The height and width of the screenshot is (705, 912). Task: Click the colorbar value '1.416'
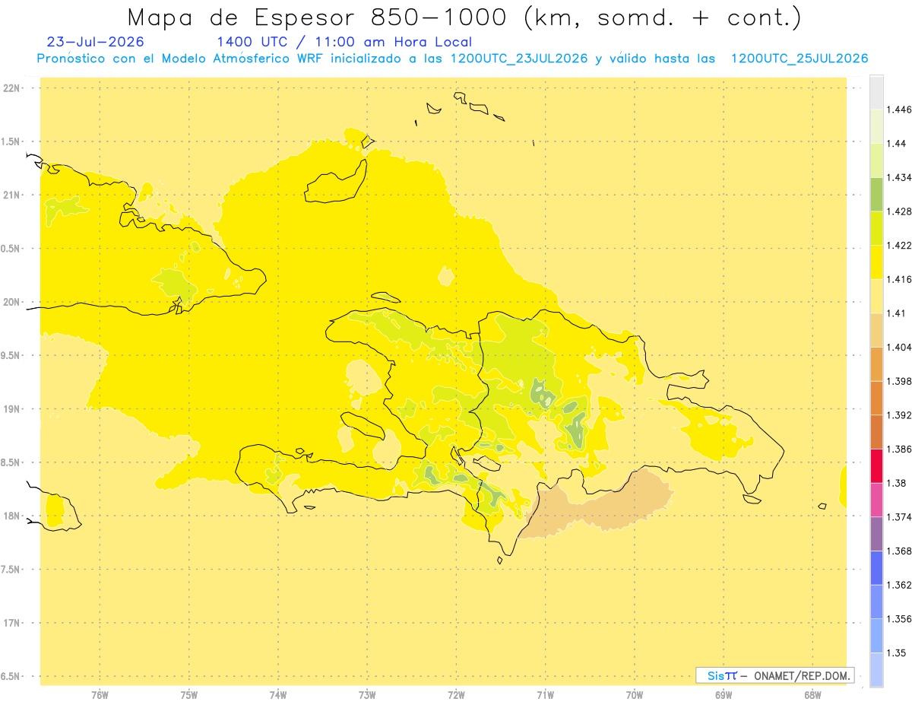point(901,279)
